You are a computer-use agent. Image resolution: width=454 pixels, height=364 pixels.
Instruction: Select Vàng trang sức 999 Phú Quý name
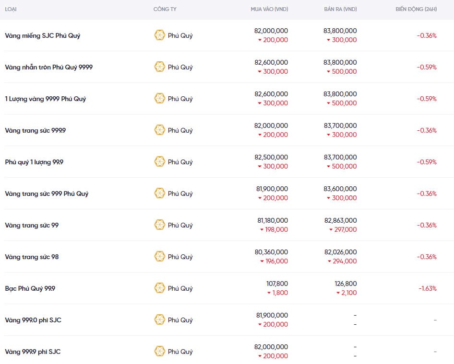(x=47, y=193)
